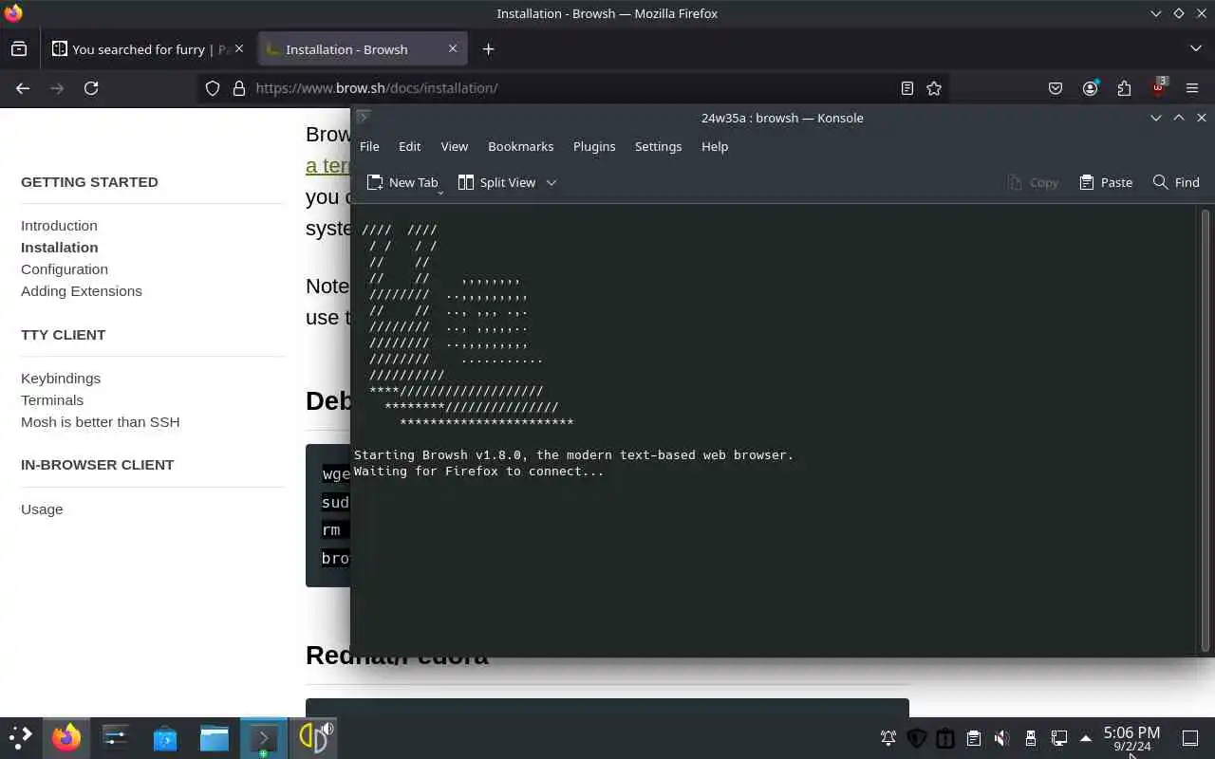Click the Installation sidebar entry

[x=60, y=248]
